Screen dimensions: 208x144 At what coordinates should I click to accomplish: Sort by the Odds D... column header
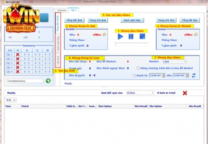pyautogui.click(x=72, y=106)
